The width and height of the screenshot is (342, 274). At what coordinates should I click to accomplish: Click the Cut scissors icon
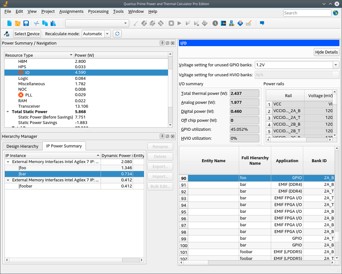37,23
